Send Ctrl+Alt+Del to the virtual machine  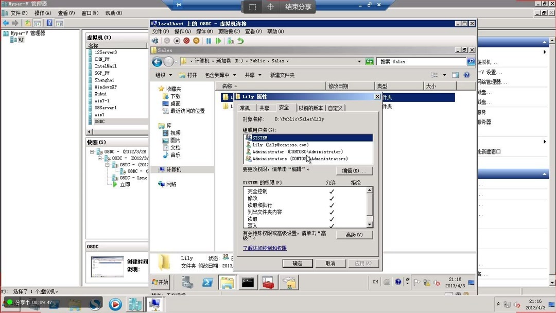coord(155,41)
